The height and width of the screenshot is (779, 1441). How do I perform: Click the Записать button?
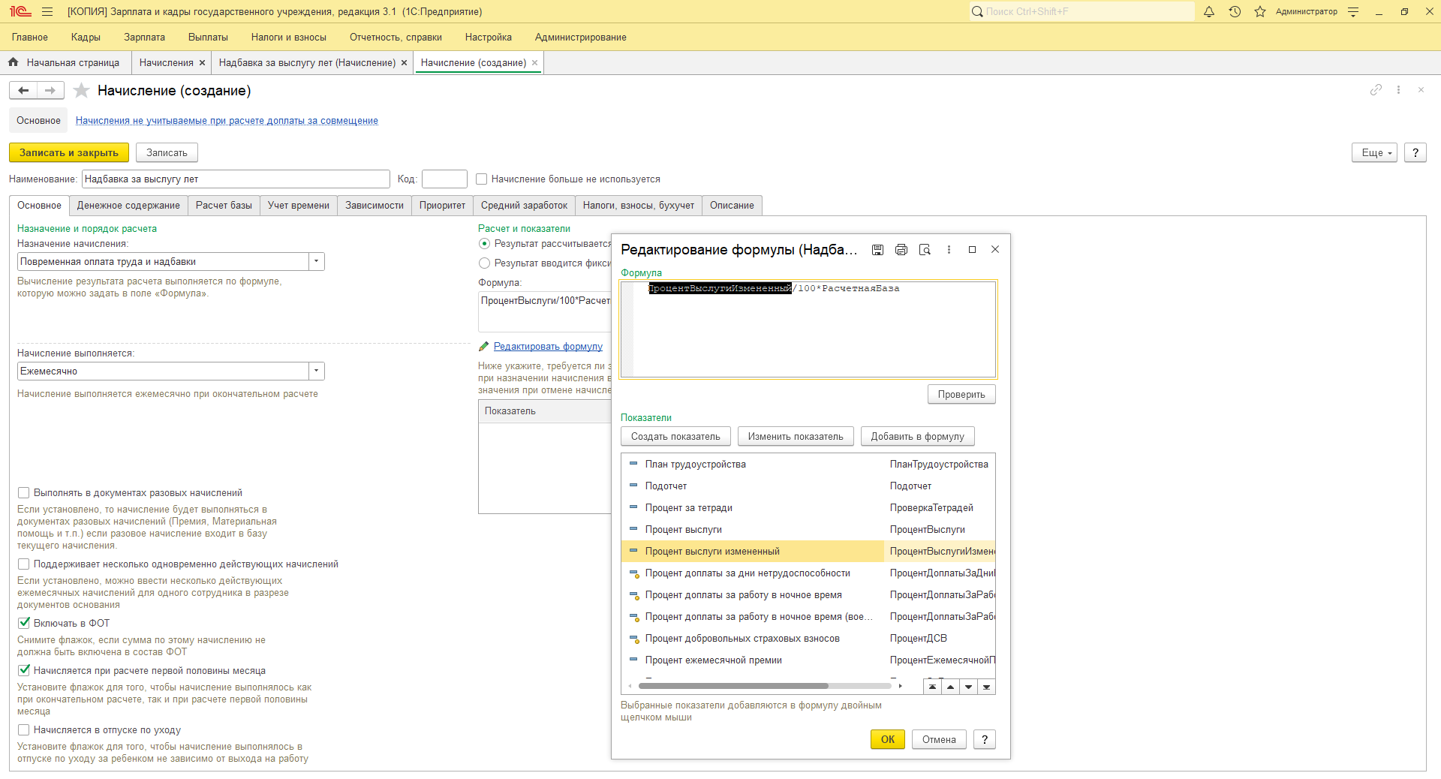pos(167,152)
